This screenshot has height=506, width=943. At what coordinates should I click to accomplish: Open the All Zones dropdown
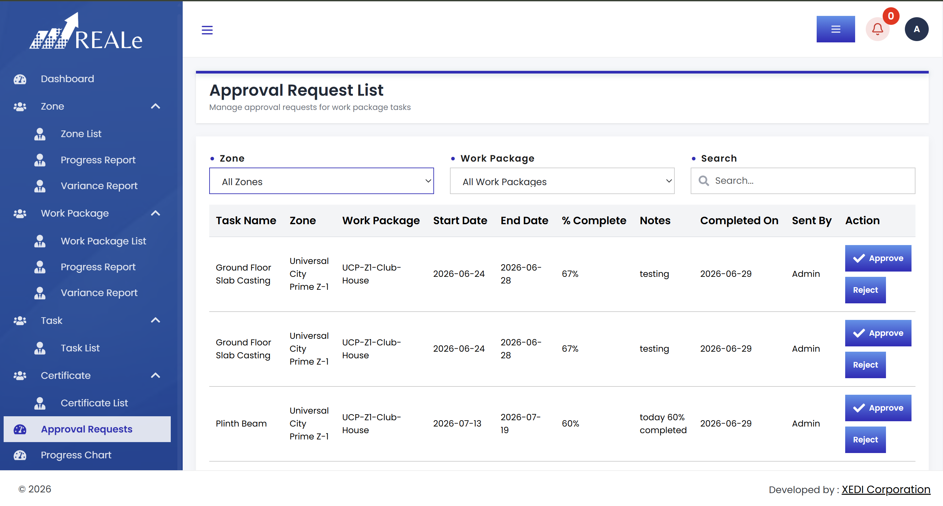pyautogui.click(x=321, y=181)
